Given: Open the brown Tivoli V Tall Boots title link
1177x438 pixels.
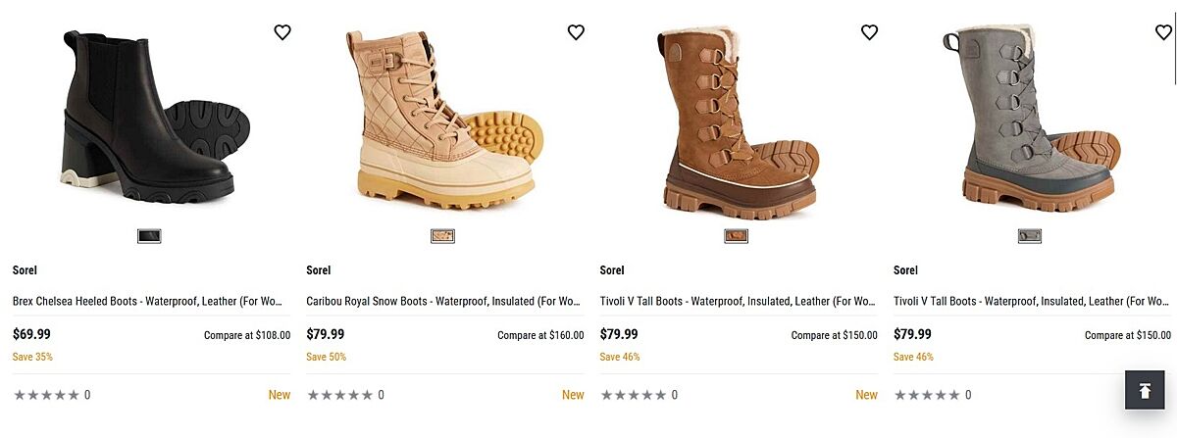Looking at the screenshot, I should [x=738, y=302].
